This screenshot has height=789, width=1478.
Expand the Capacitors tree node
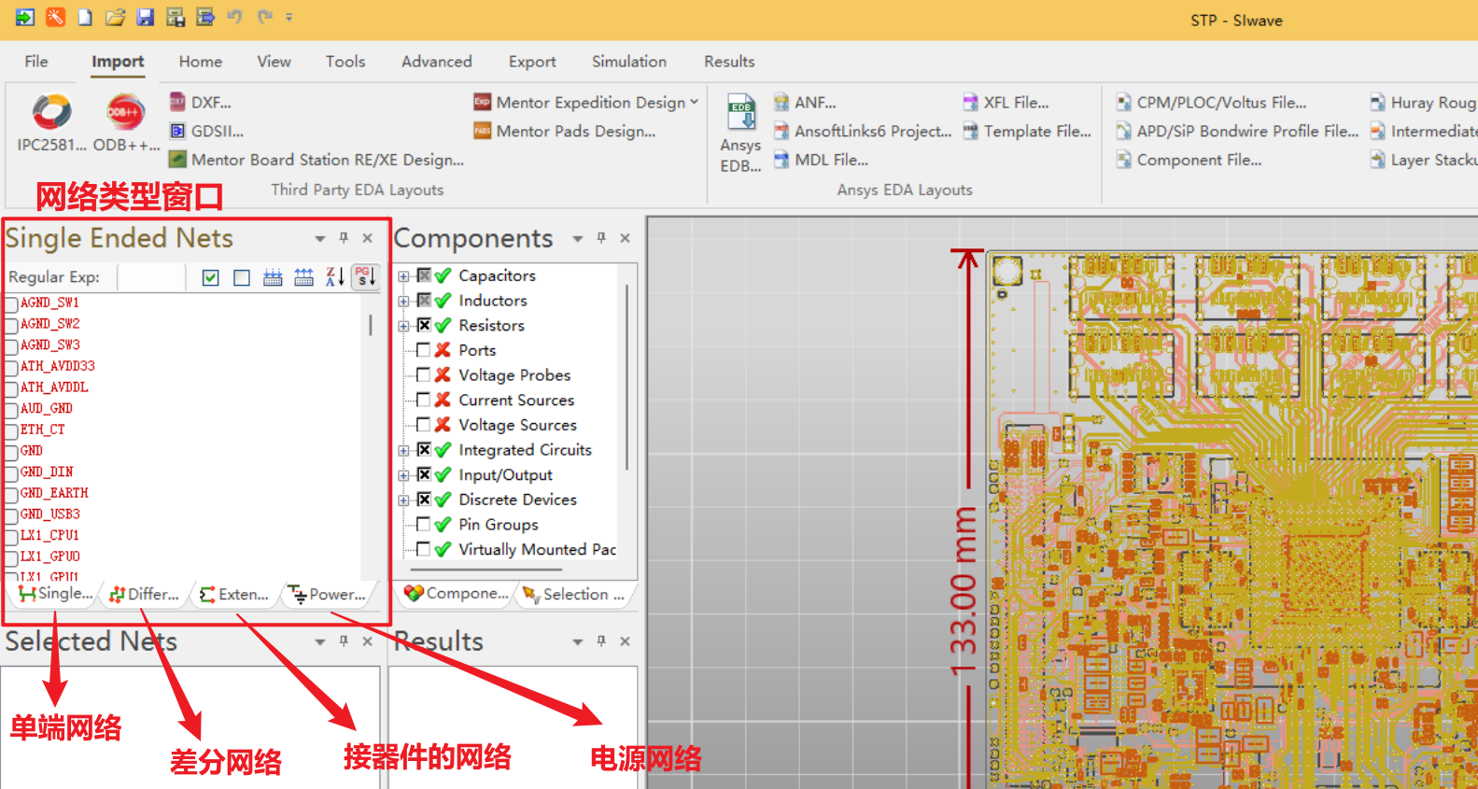[x=403, y=276]
